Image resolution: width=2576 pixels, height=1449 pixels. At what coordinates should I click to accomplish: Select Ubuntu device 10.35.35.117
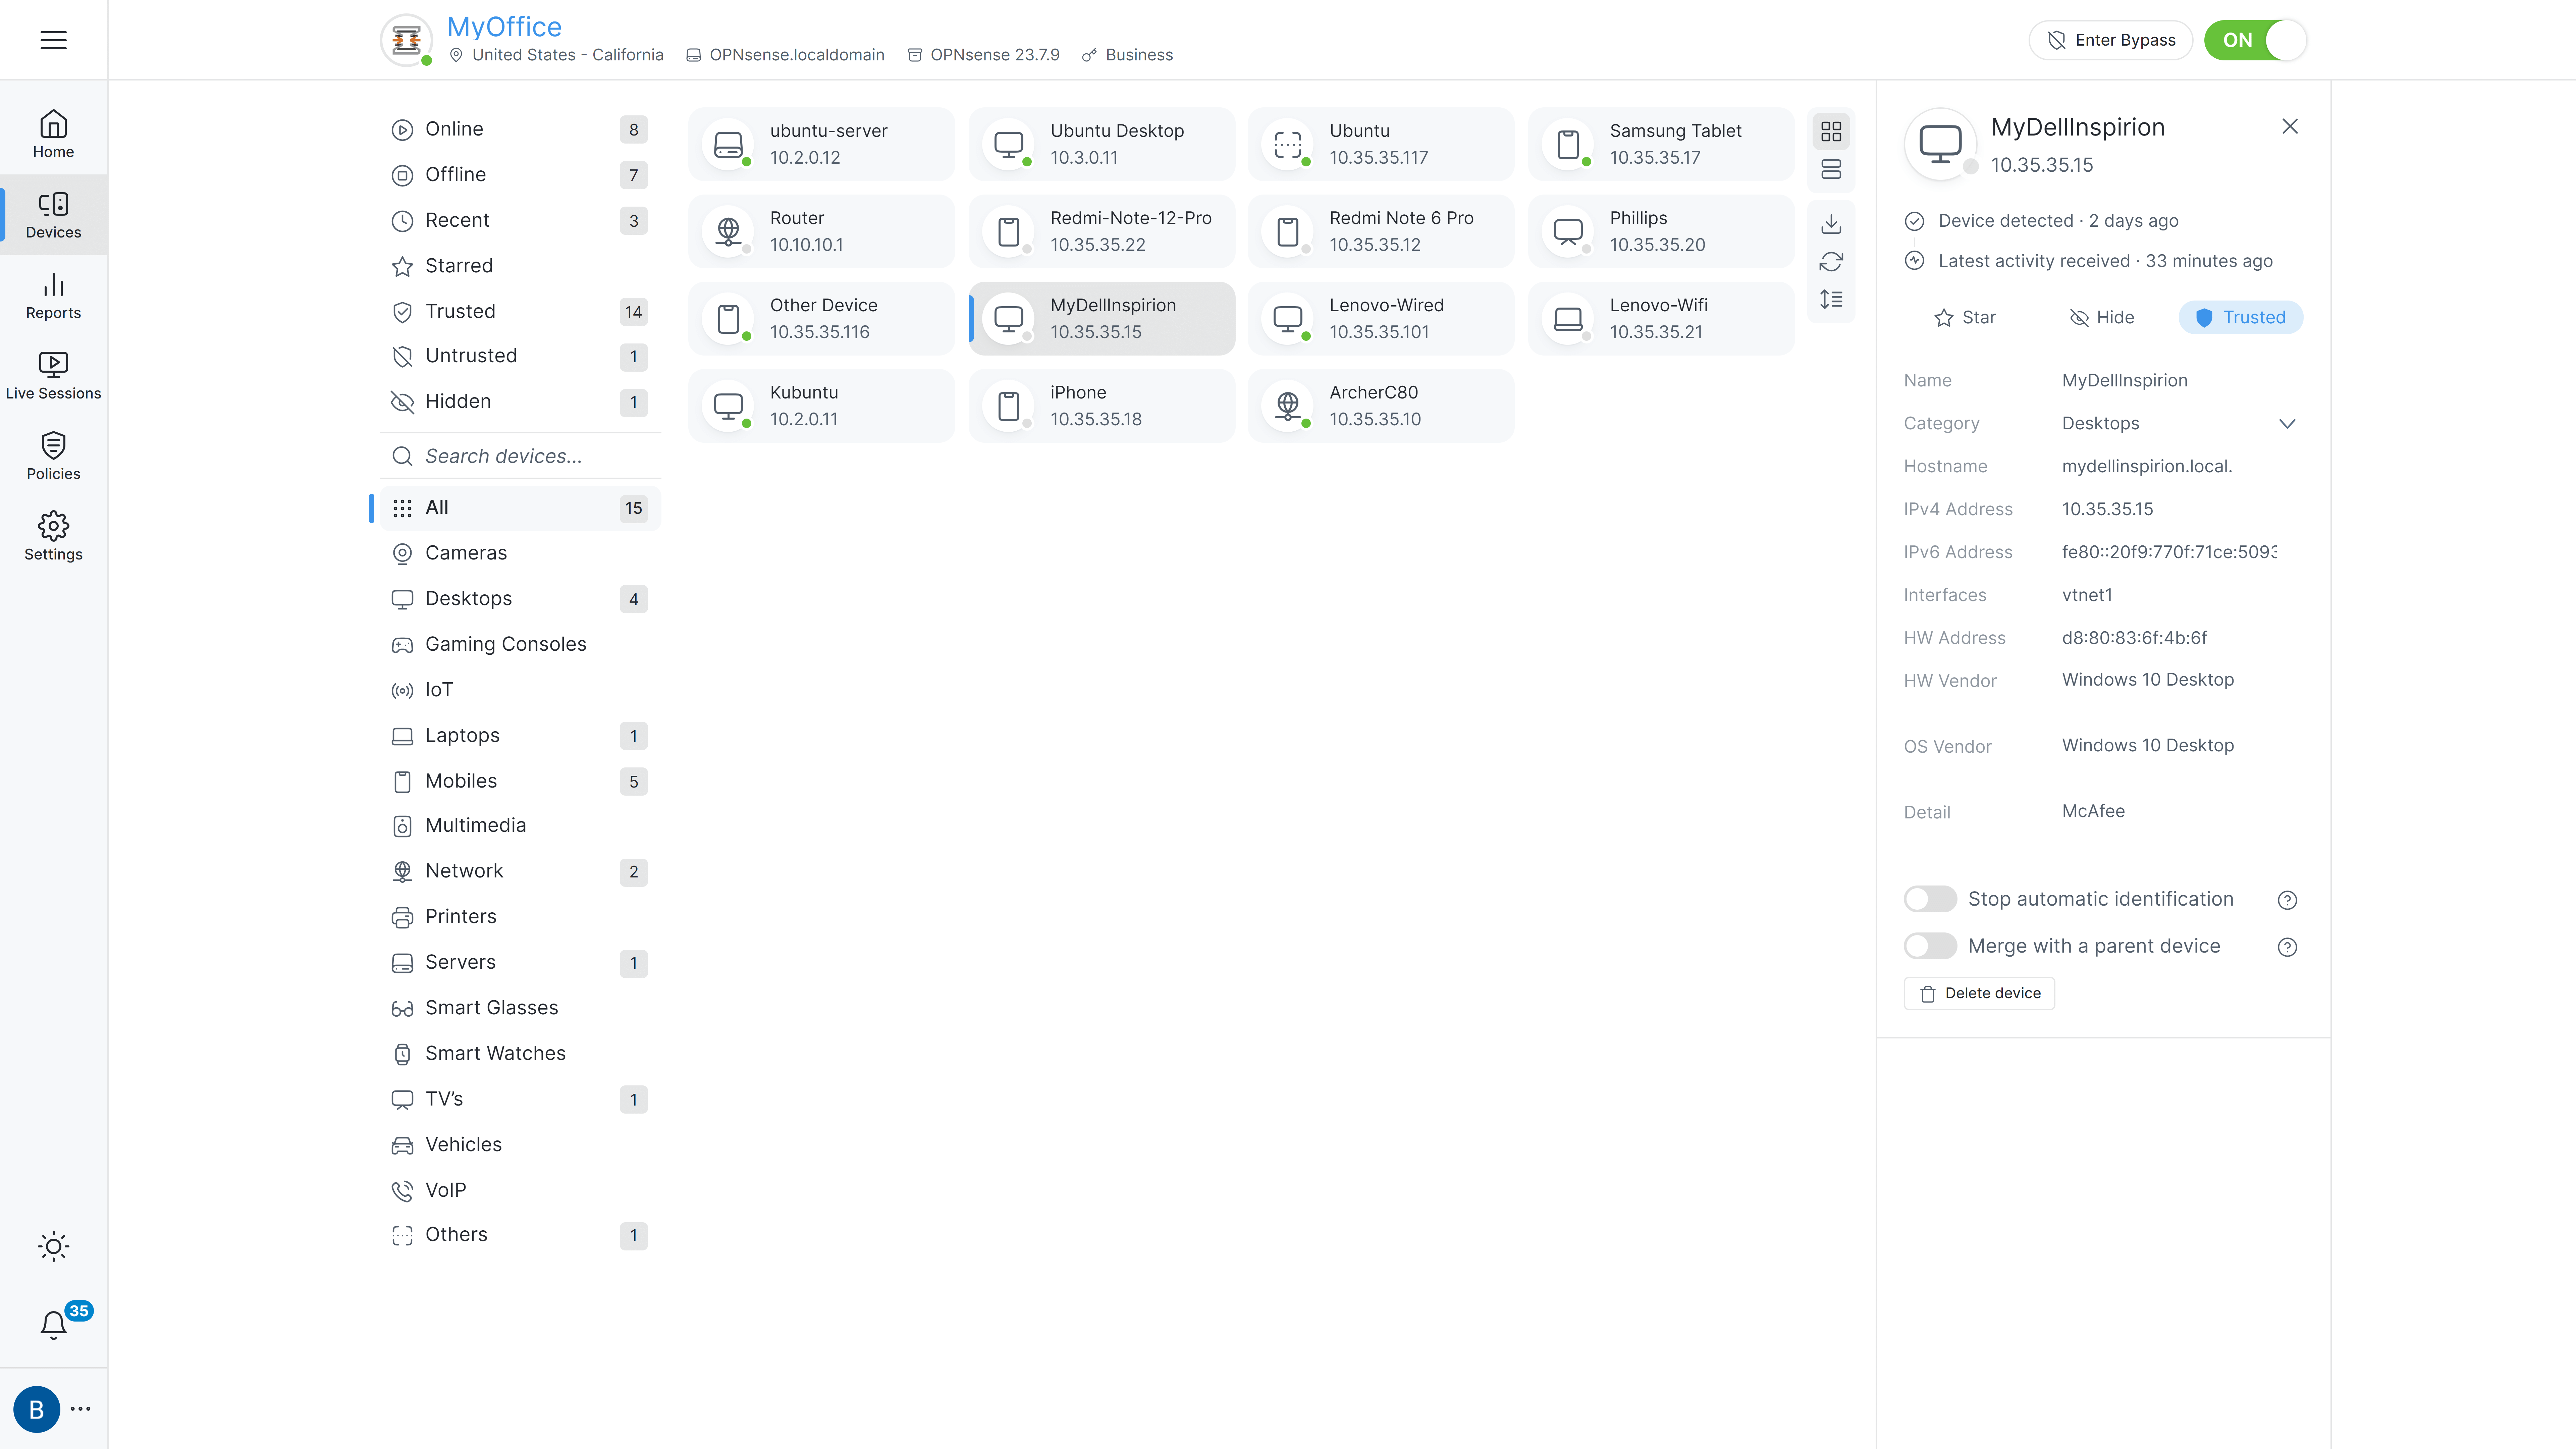[x=1381, y=144]
